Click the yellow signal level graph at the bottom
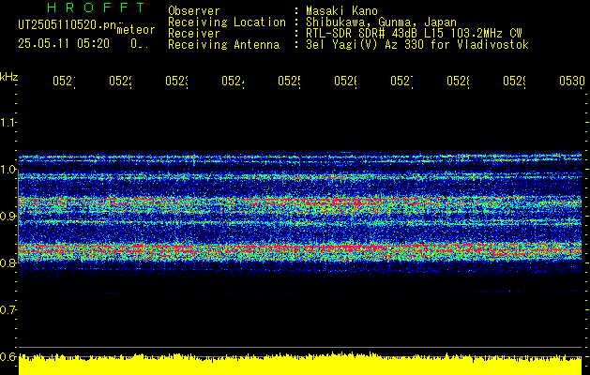The width and height of the screenshot is (590, 375). pyautogui.click(x=300, y=364)
